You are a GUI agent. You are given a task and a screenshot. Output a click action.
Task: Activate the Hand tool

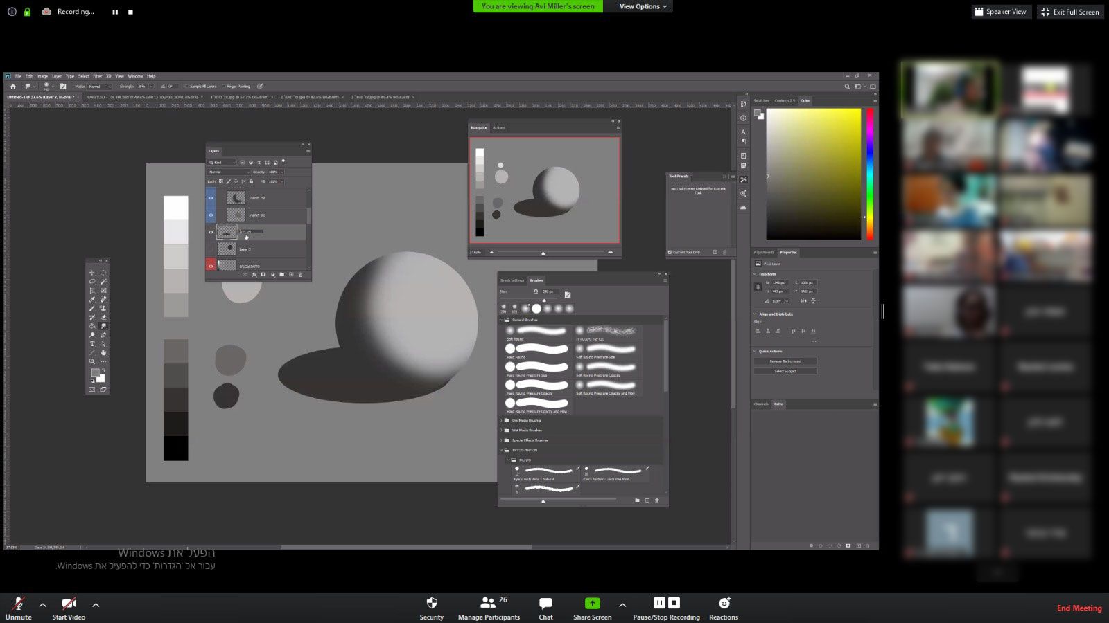click(x=103, y=352)
